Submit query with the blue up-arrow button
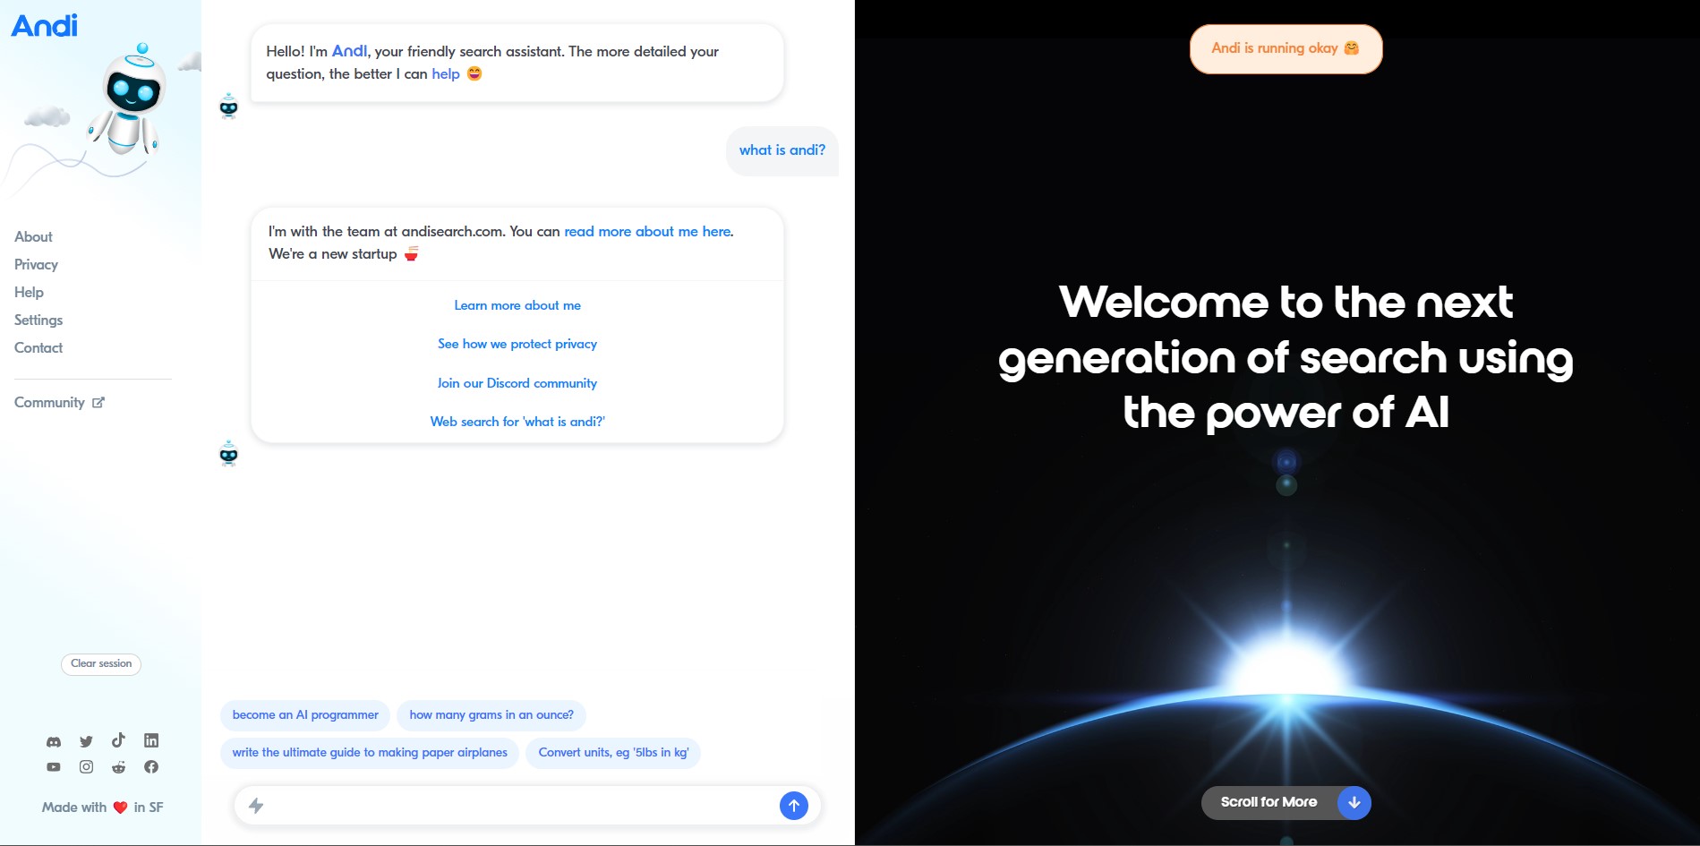The height and width of the screenshot is (846, 1700). pyautogui.click(x=794, y=806)
